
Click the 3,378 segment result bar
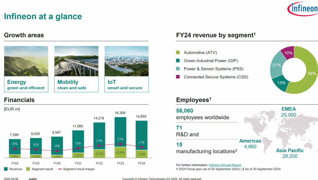pyautogui.click(x=99, y=154)
